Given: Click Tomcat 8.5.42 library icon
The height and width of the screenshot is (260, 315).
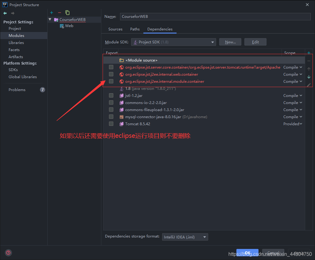Looking at the screenshot, I should tap(122, 124).
